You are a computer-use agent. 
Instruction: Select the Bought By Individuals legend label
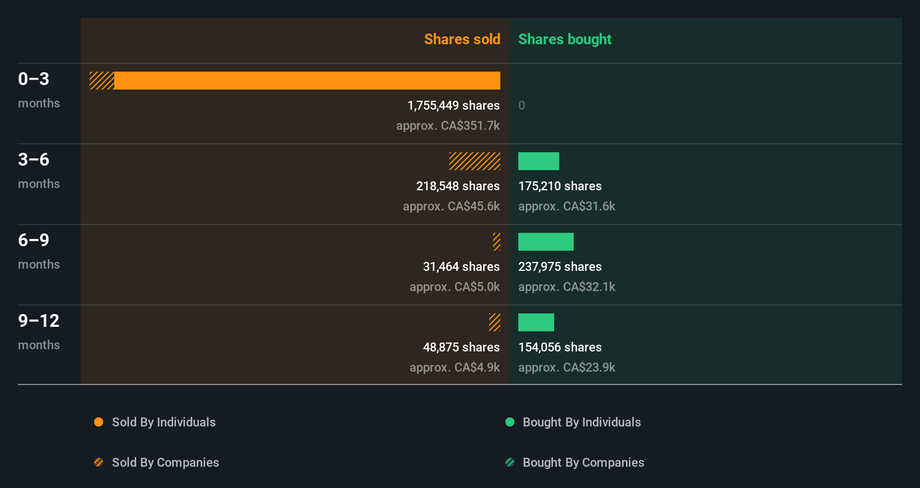pyautogui.click(x=582, y=423)
